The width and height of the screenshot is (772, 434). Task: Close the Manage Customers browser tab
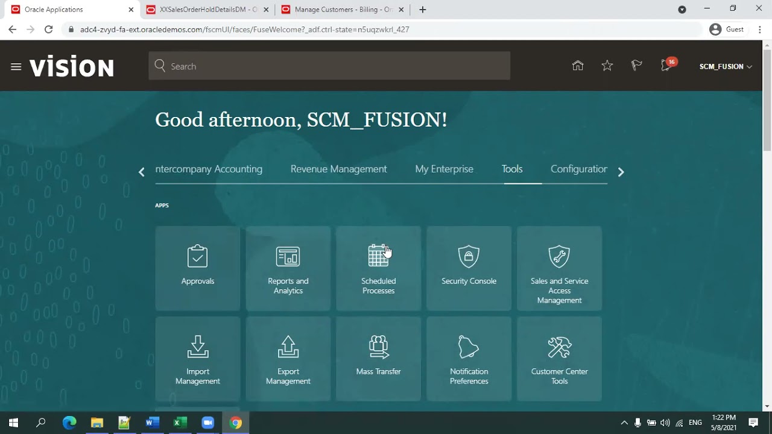[x=400, y=10]
